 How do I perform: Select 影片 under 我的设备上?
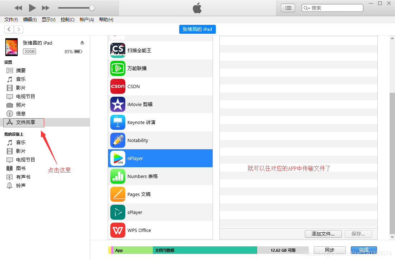[x=21, y=151]
